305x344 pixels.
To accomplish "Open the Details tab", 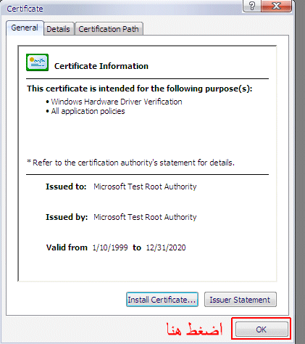I will (x=58, y=29).
